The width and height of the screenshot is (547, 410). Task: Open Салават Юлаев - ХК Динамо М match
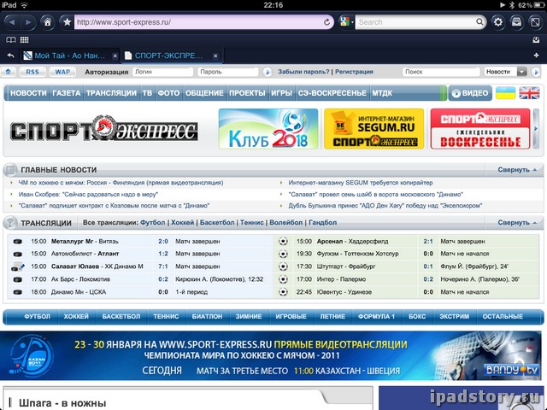tap(97, 266)
